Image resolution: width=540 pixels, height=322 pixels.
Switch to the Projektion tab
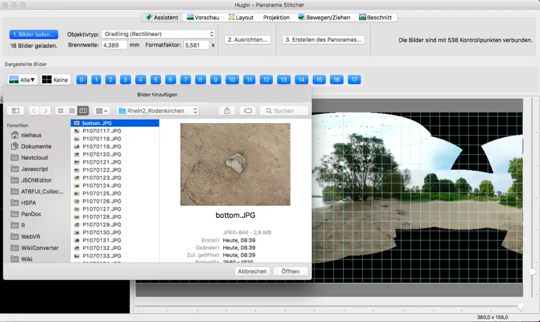(276, 17)
